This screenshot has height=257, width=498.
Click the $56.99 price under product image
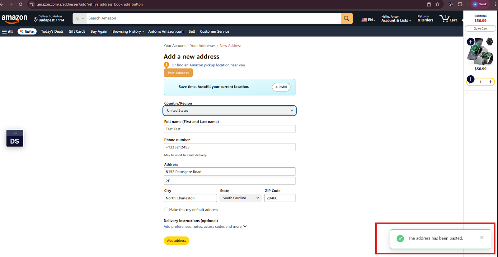(480, 69)
